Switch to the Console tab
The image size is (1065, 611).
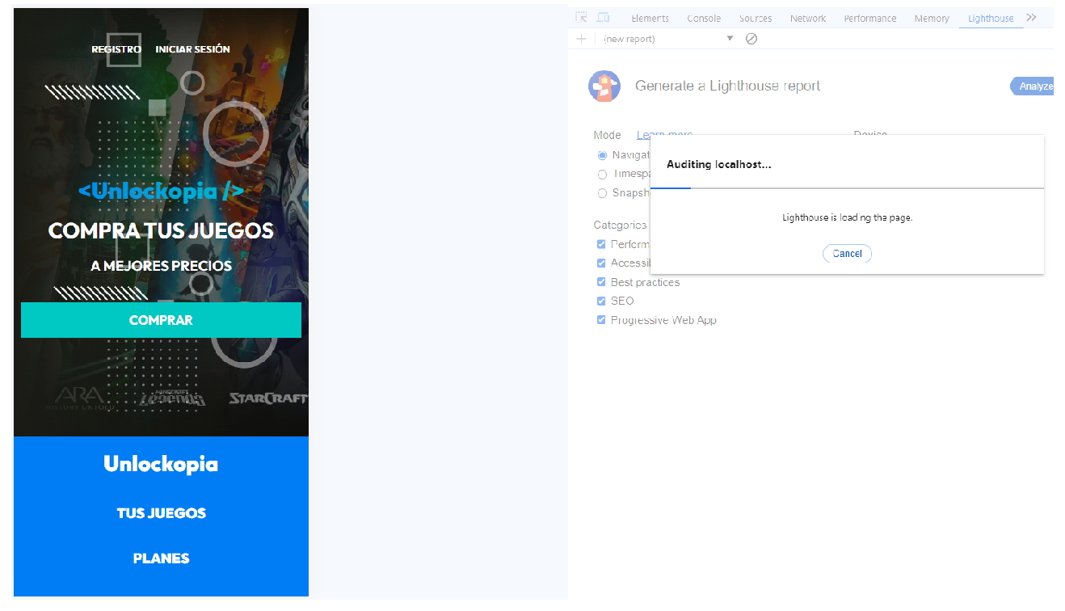(704, 19)
